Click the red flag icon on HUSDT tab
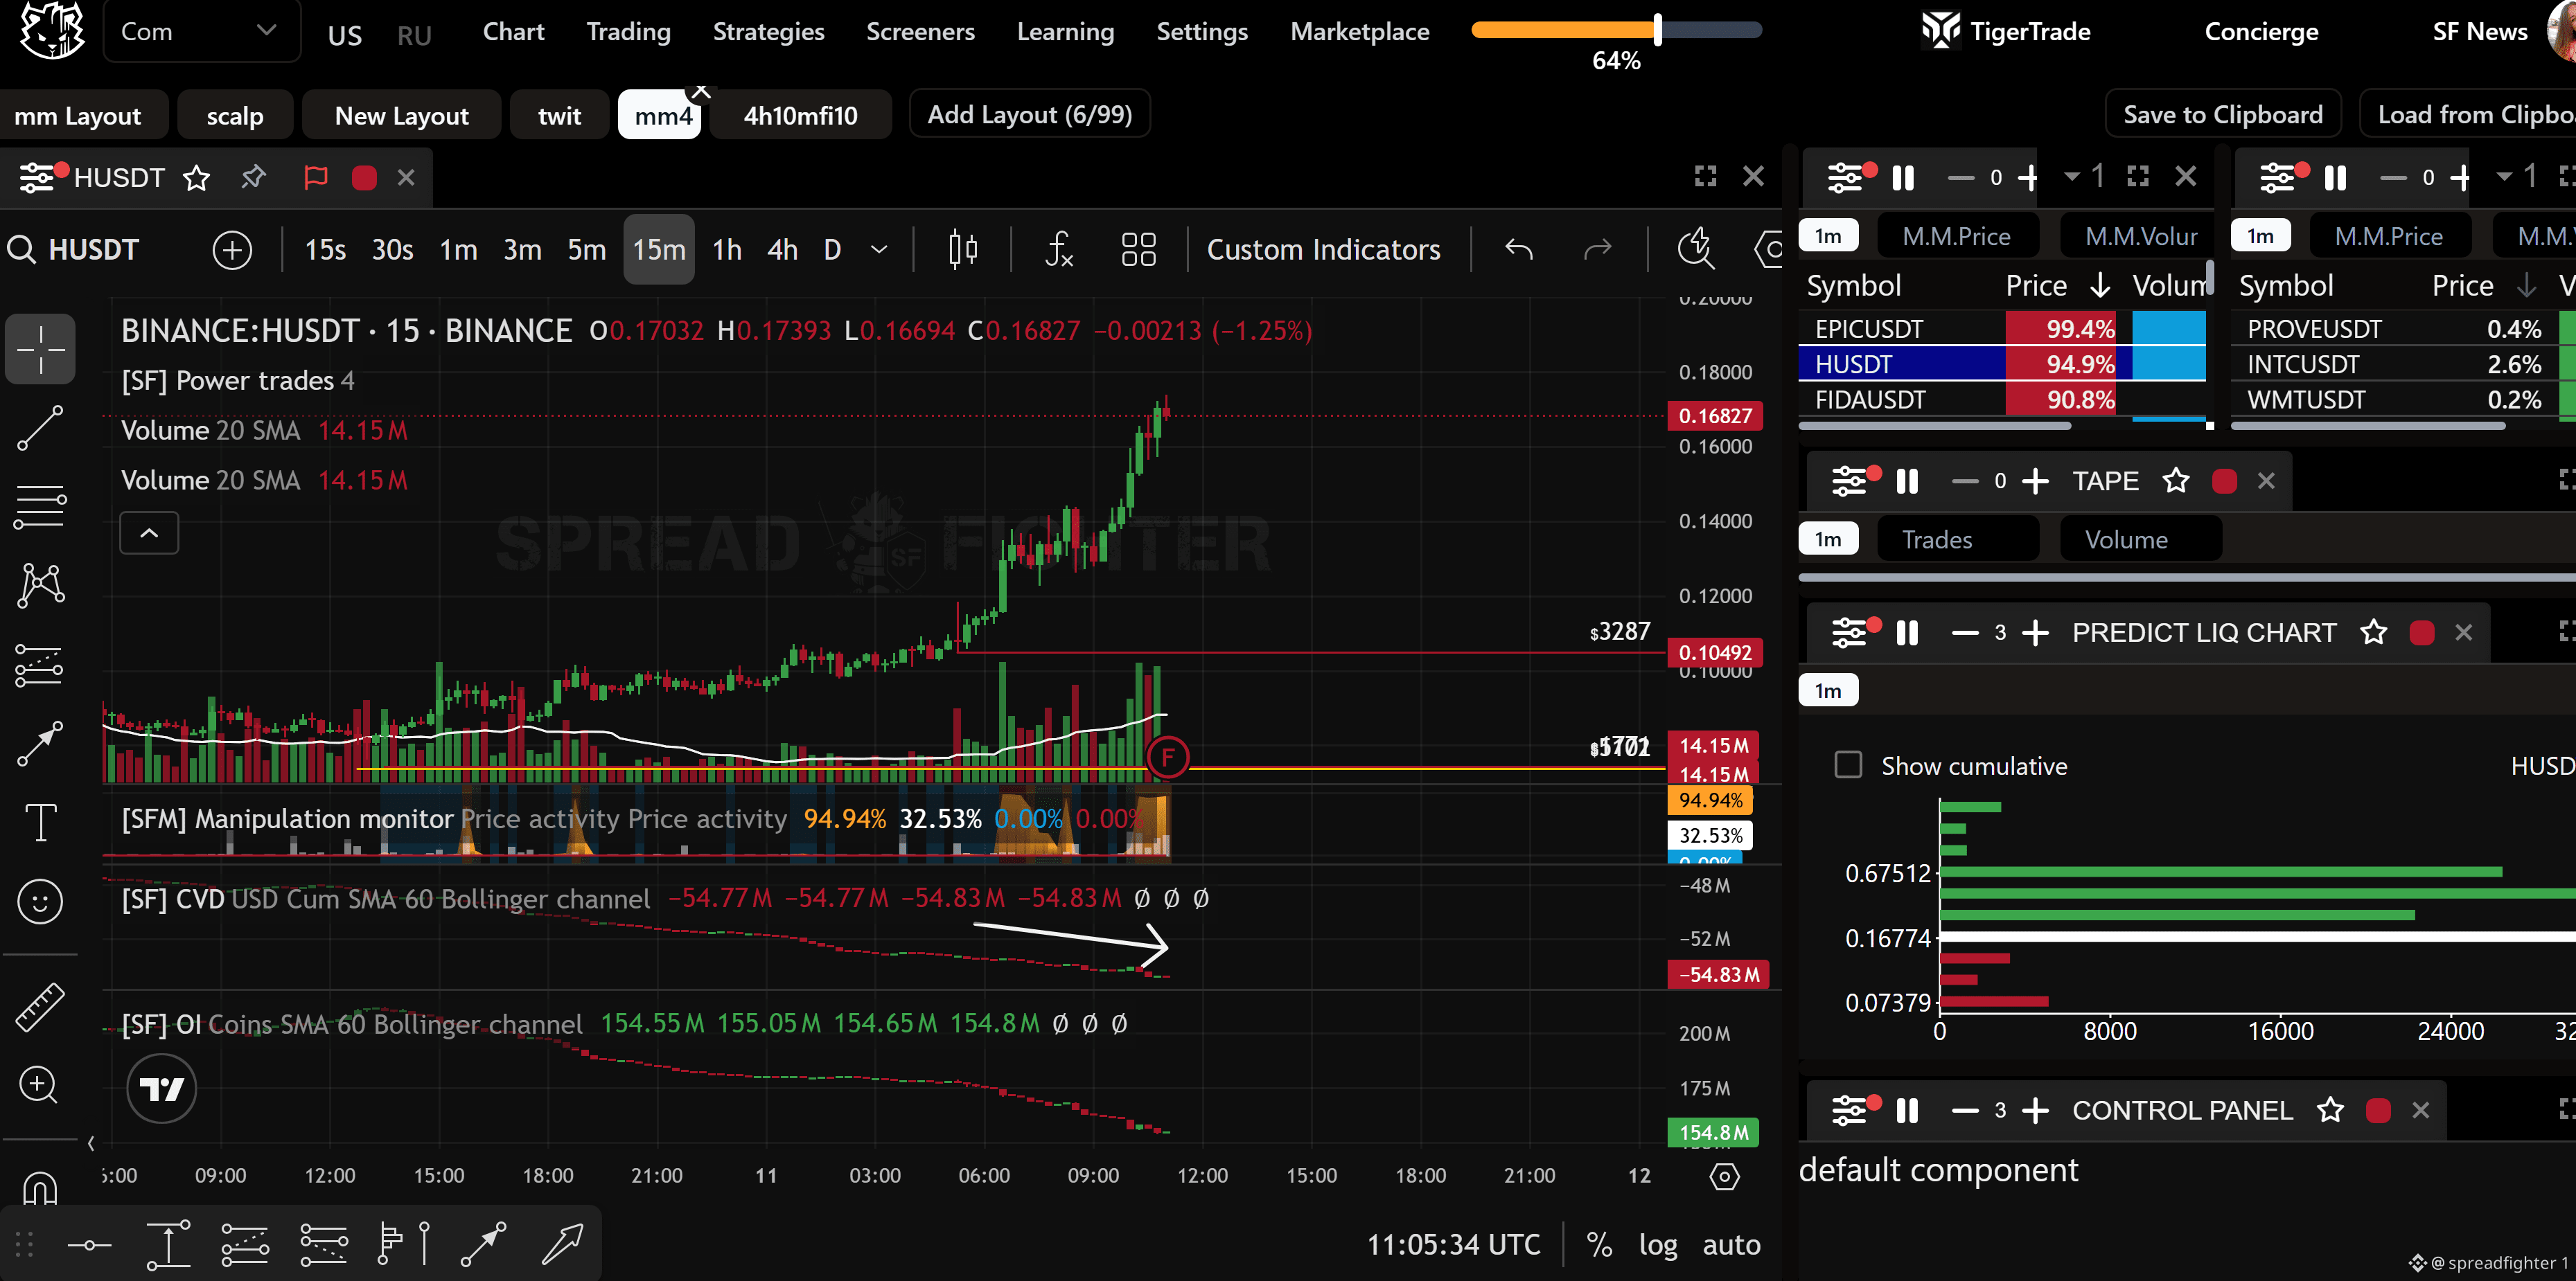This screenshot has height=1281, width=2576. [315, 178]
